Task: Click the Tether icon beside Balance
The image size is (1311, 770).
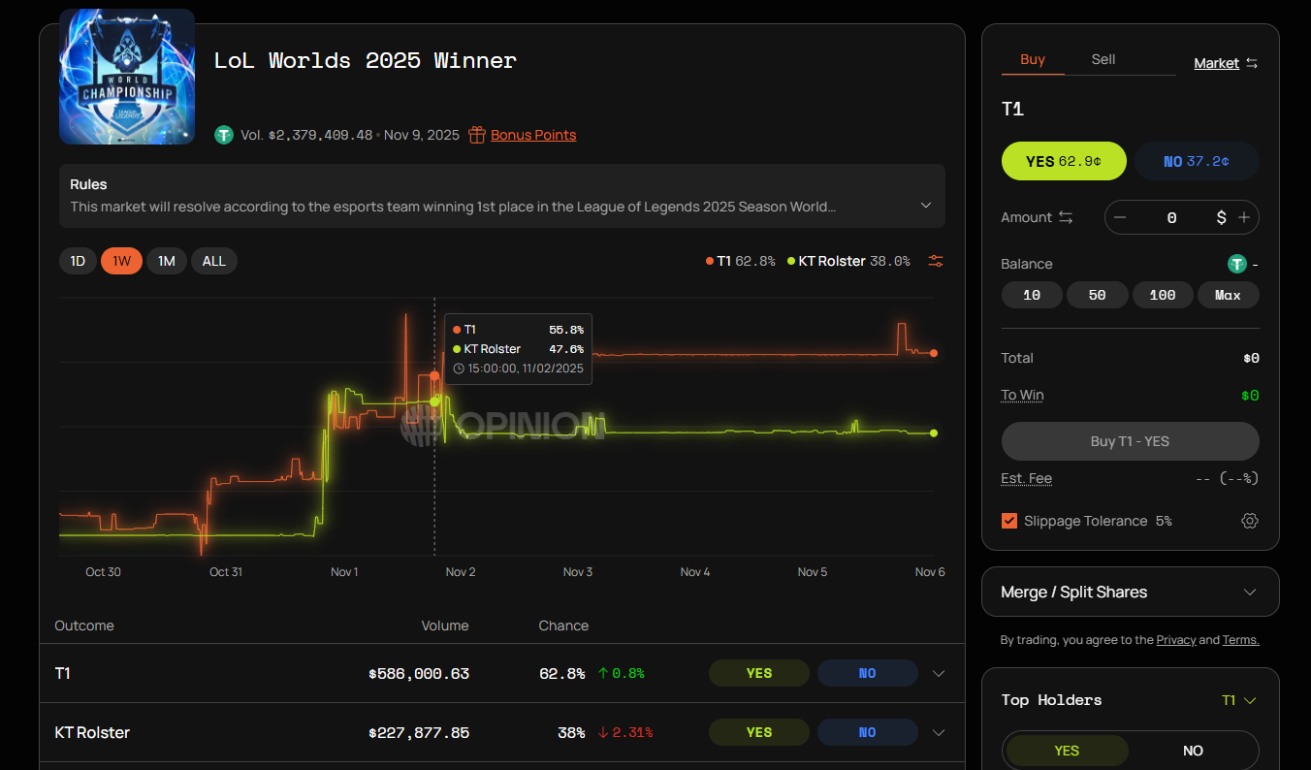Action: (x=1237, y=263)
